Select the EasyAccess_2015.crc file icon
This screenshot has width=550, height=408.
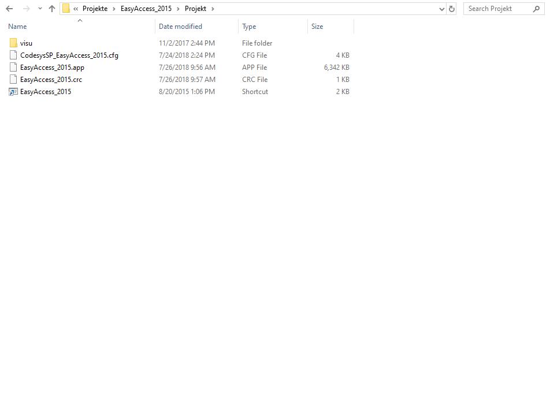pos(13,79)
